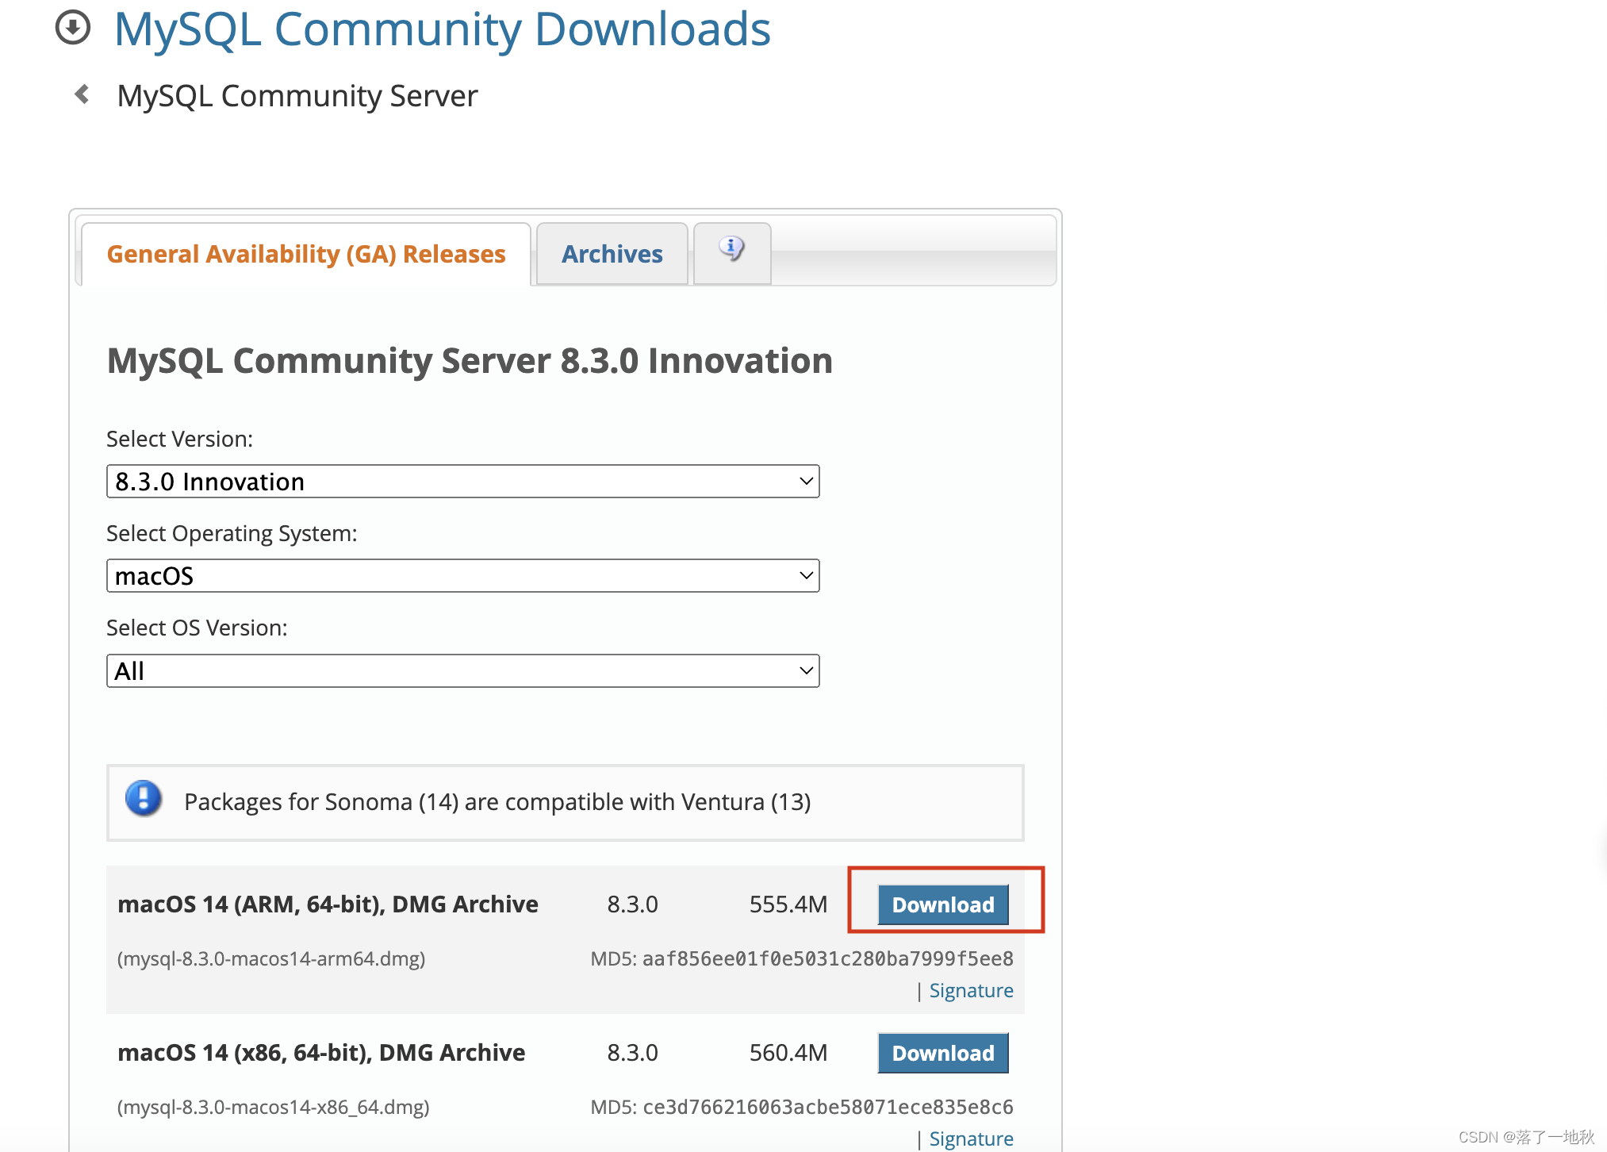
Task: Click the Sonoma compatibility notice text
Action: [x=497, y=802]
